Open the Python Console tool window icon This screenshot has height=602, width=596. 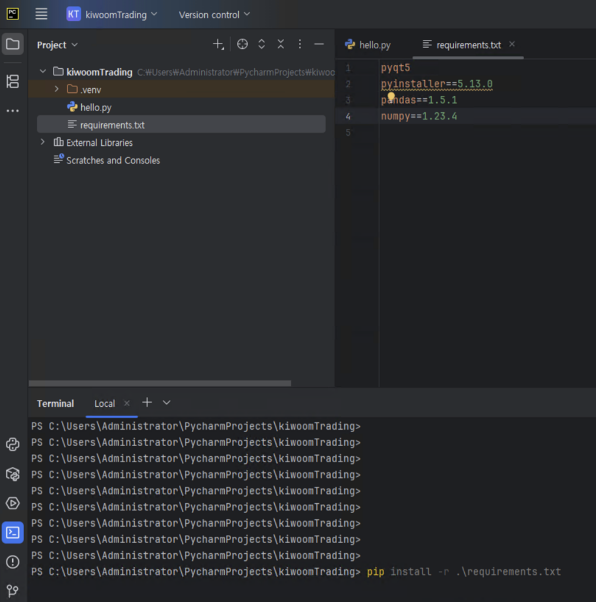[13, 444]
